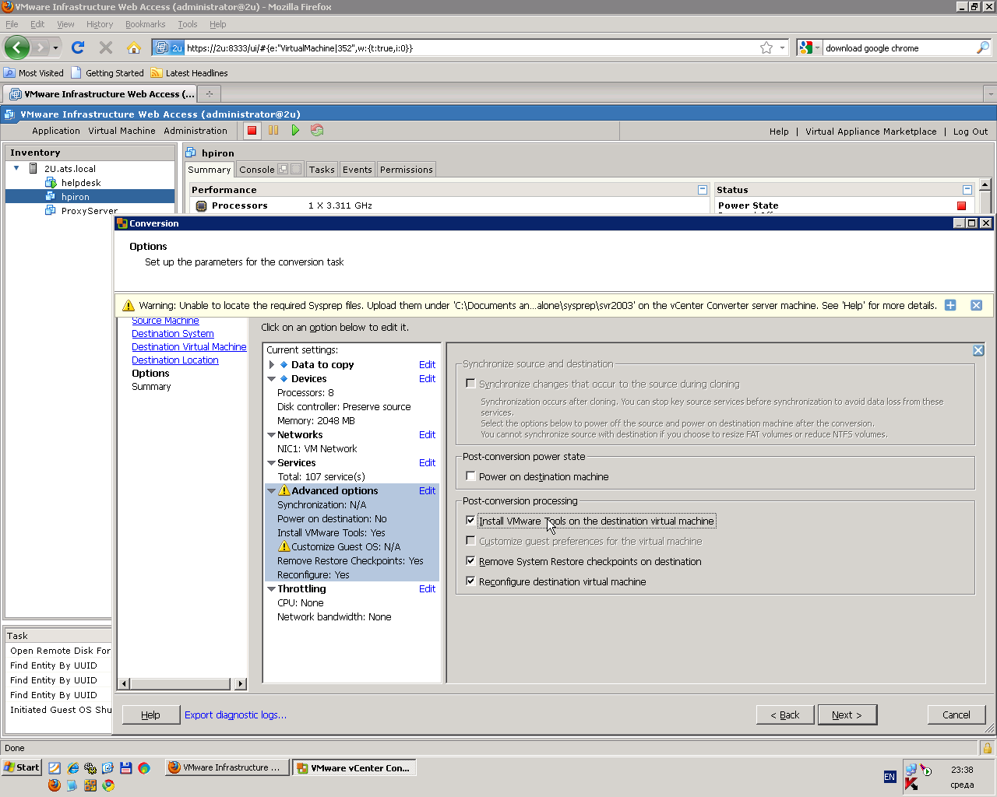Click Firefox Home icon

134,47
